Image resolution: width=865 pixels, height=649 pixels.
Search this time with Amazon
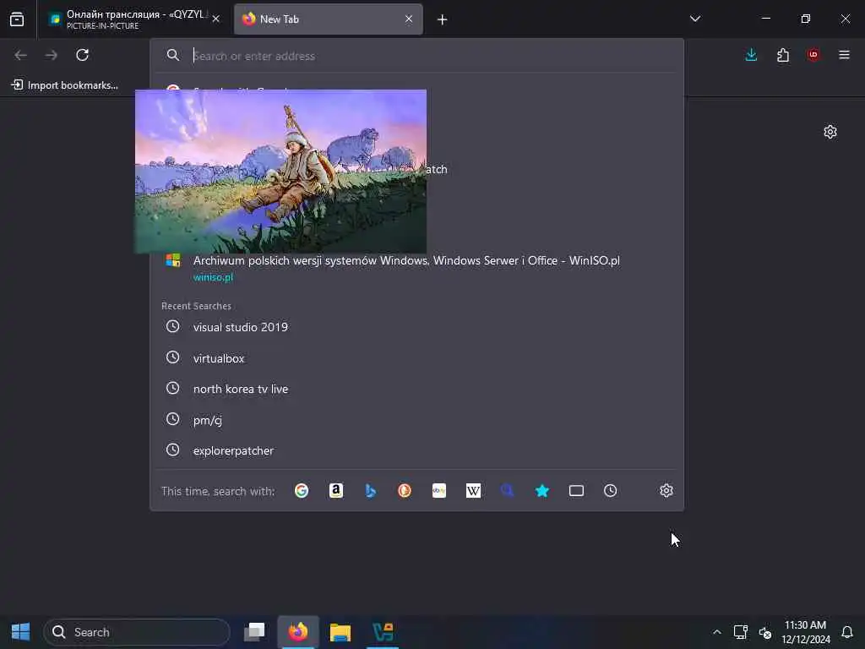click(x=336, y=491)
